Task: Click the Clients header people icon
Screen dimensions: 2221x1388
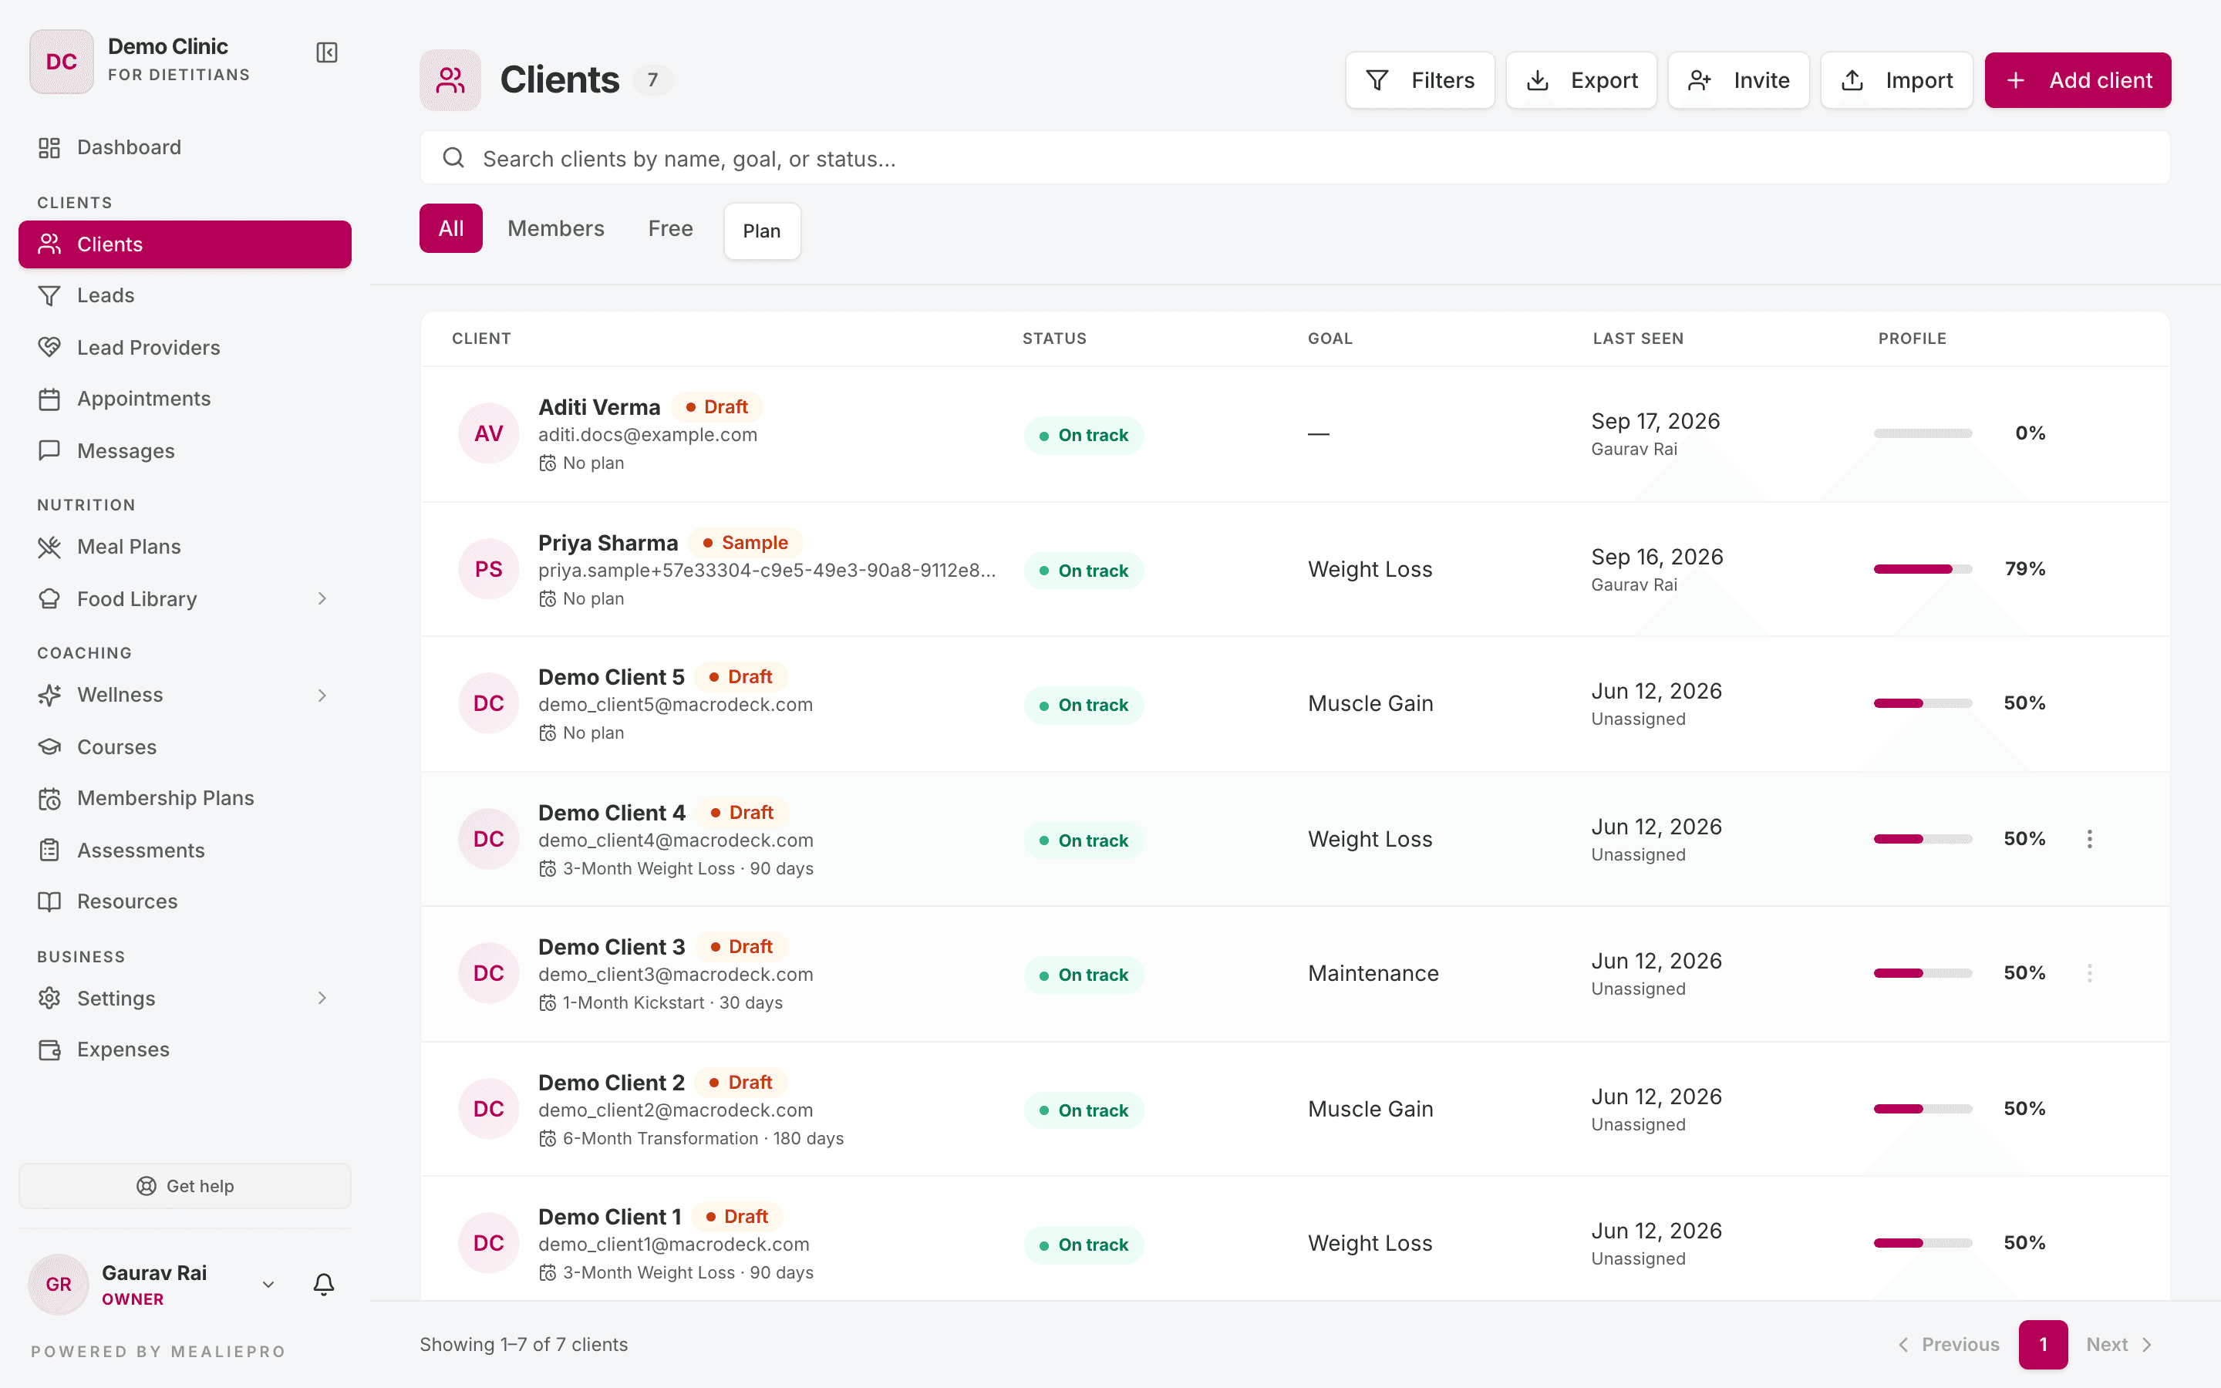Action: 450,80
